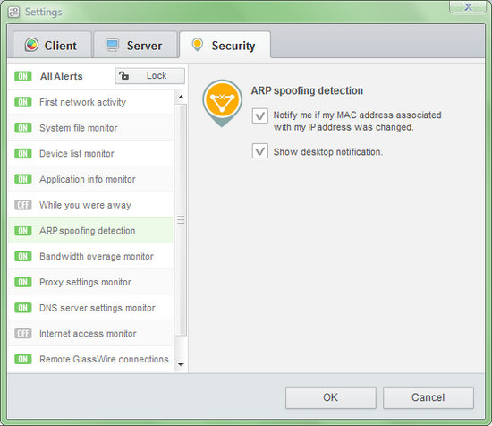The height and width of the screenshot is (426, 492).
Task: Click OK to confirm settings
Action: click(331, 397)
